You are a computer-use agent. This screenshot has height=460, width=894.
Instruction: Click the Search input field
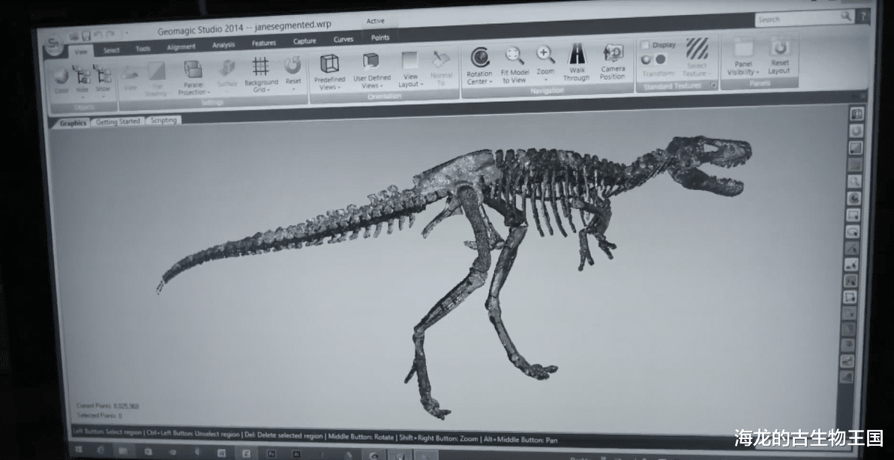pyautogui.click(x=796, y=19)
